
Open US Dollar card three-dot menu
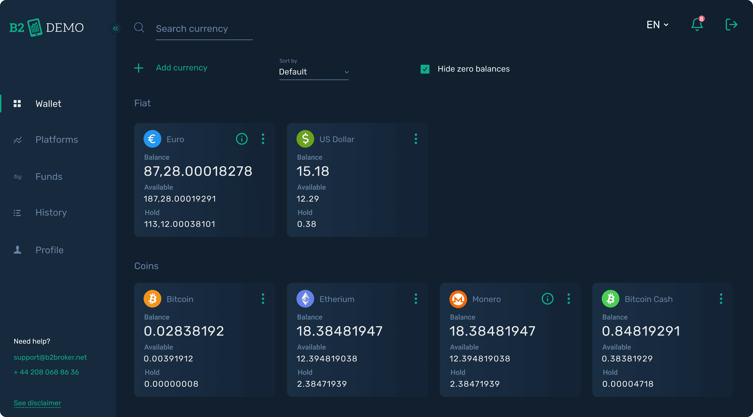coord(416,139)
